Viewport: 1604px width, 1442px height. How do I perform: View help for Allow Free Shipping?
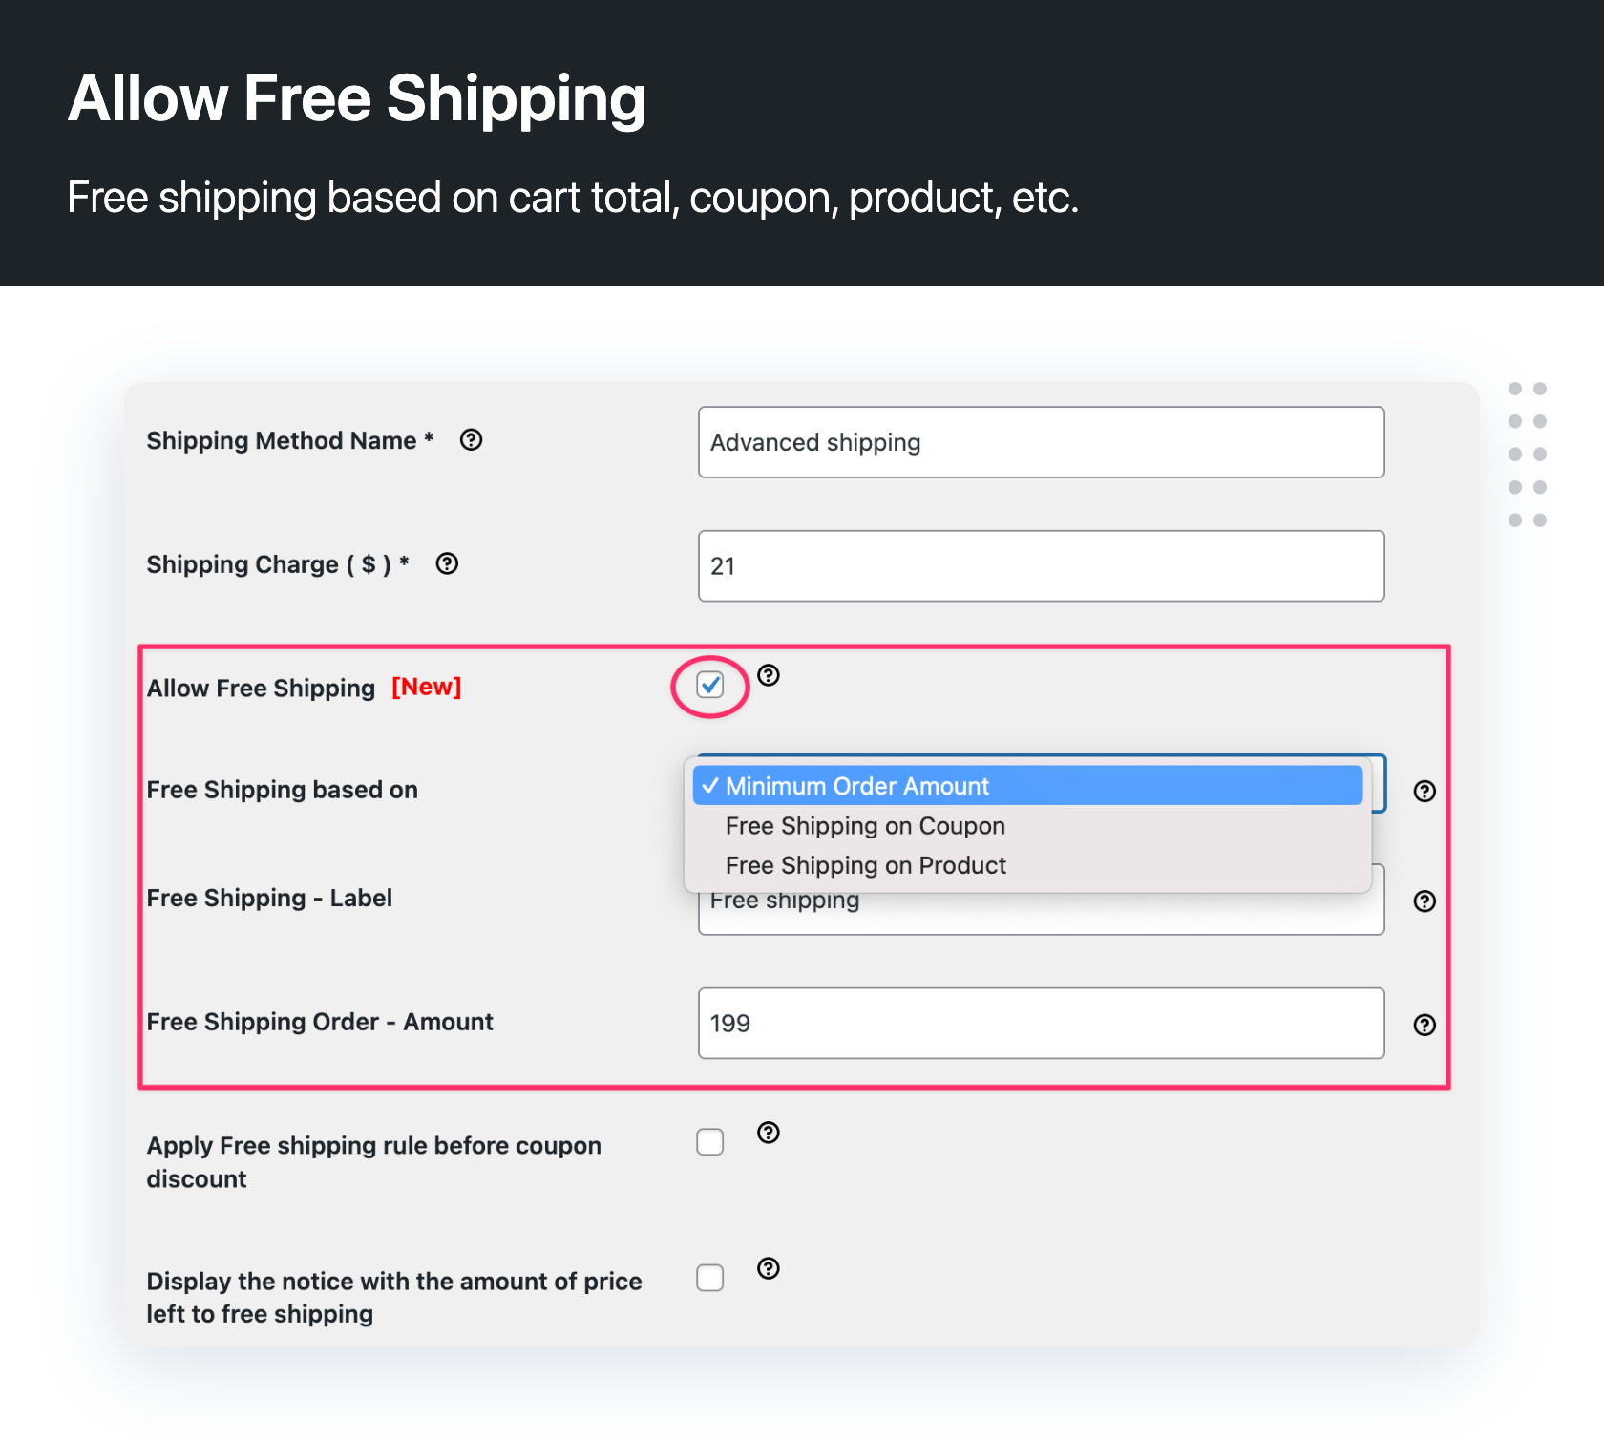(769, 676)
